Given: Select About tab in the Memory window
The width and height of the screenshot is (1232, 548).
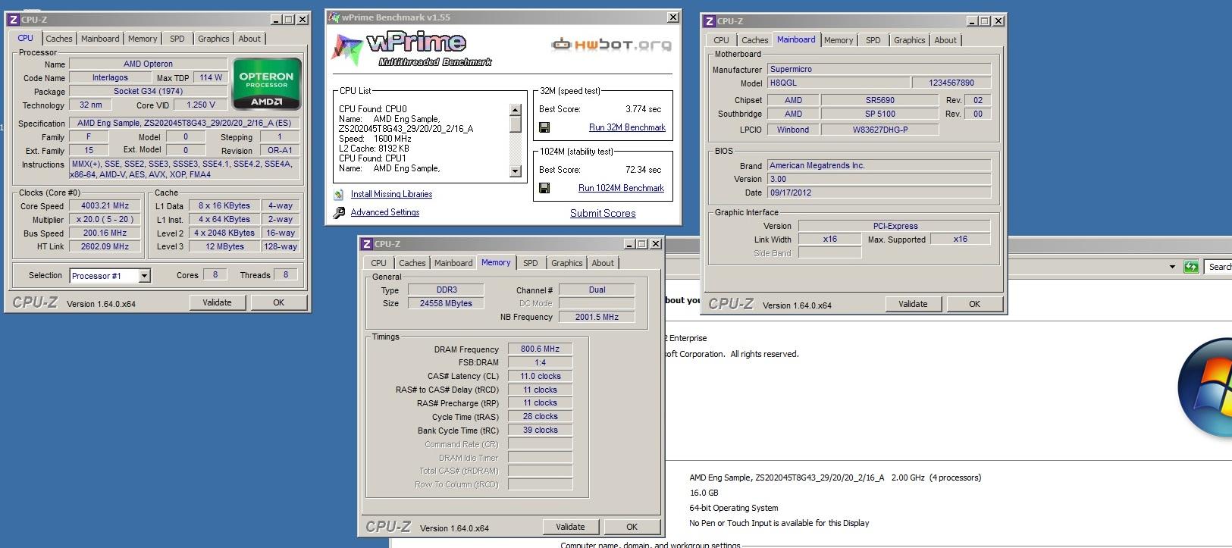Looking at the screenshot, I should [603, 263].
